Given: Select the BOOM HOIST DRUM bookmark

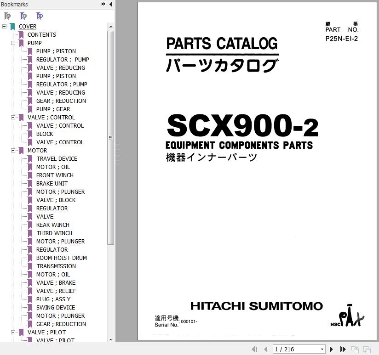Looking at the screenshot, I should click(61, 258).
